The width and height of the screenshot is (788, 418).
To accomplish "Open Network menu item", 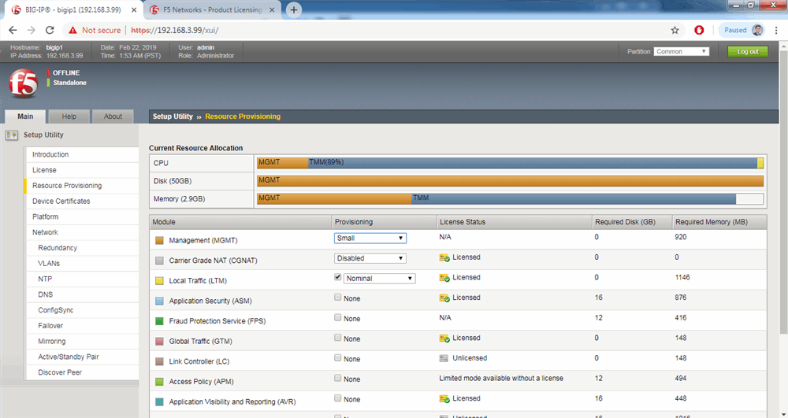I will [x=82, y=232].
